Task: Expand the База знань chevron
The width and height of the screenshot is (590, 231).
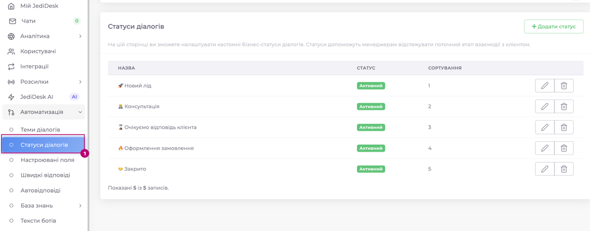Action: pyautogui.click(x=80, y=206)
